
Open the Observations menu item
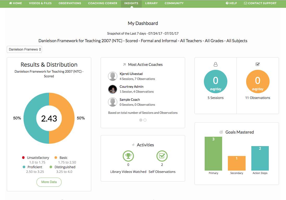(x=70, y=3)
